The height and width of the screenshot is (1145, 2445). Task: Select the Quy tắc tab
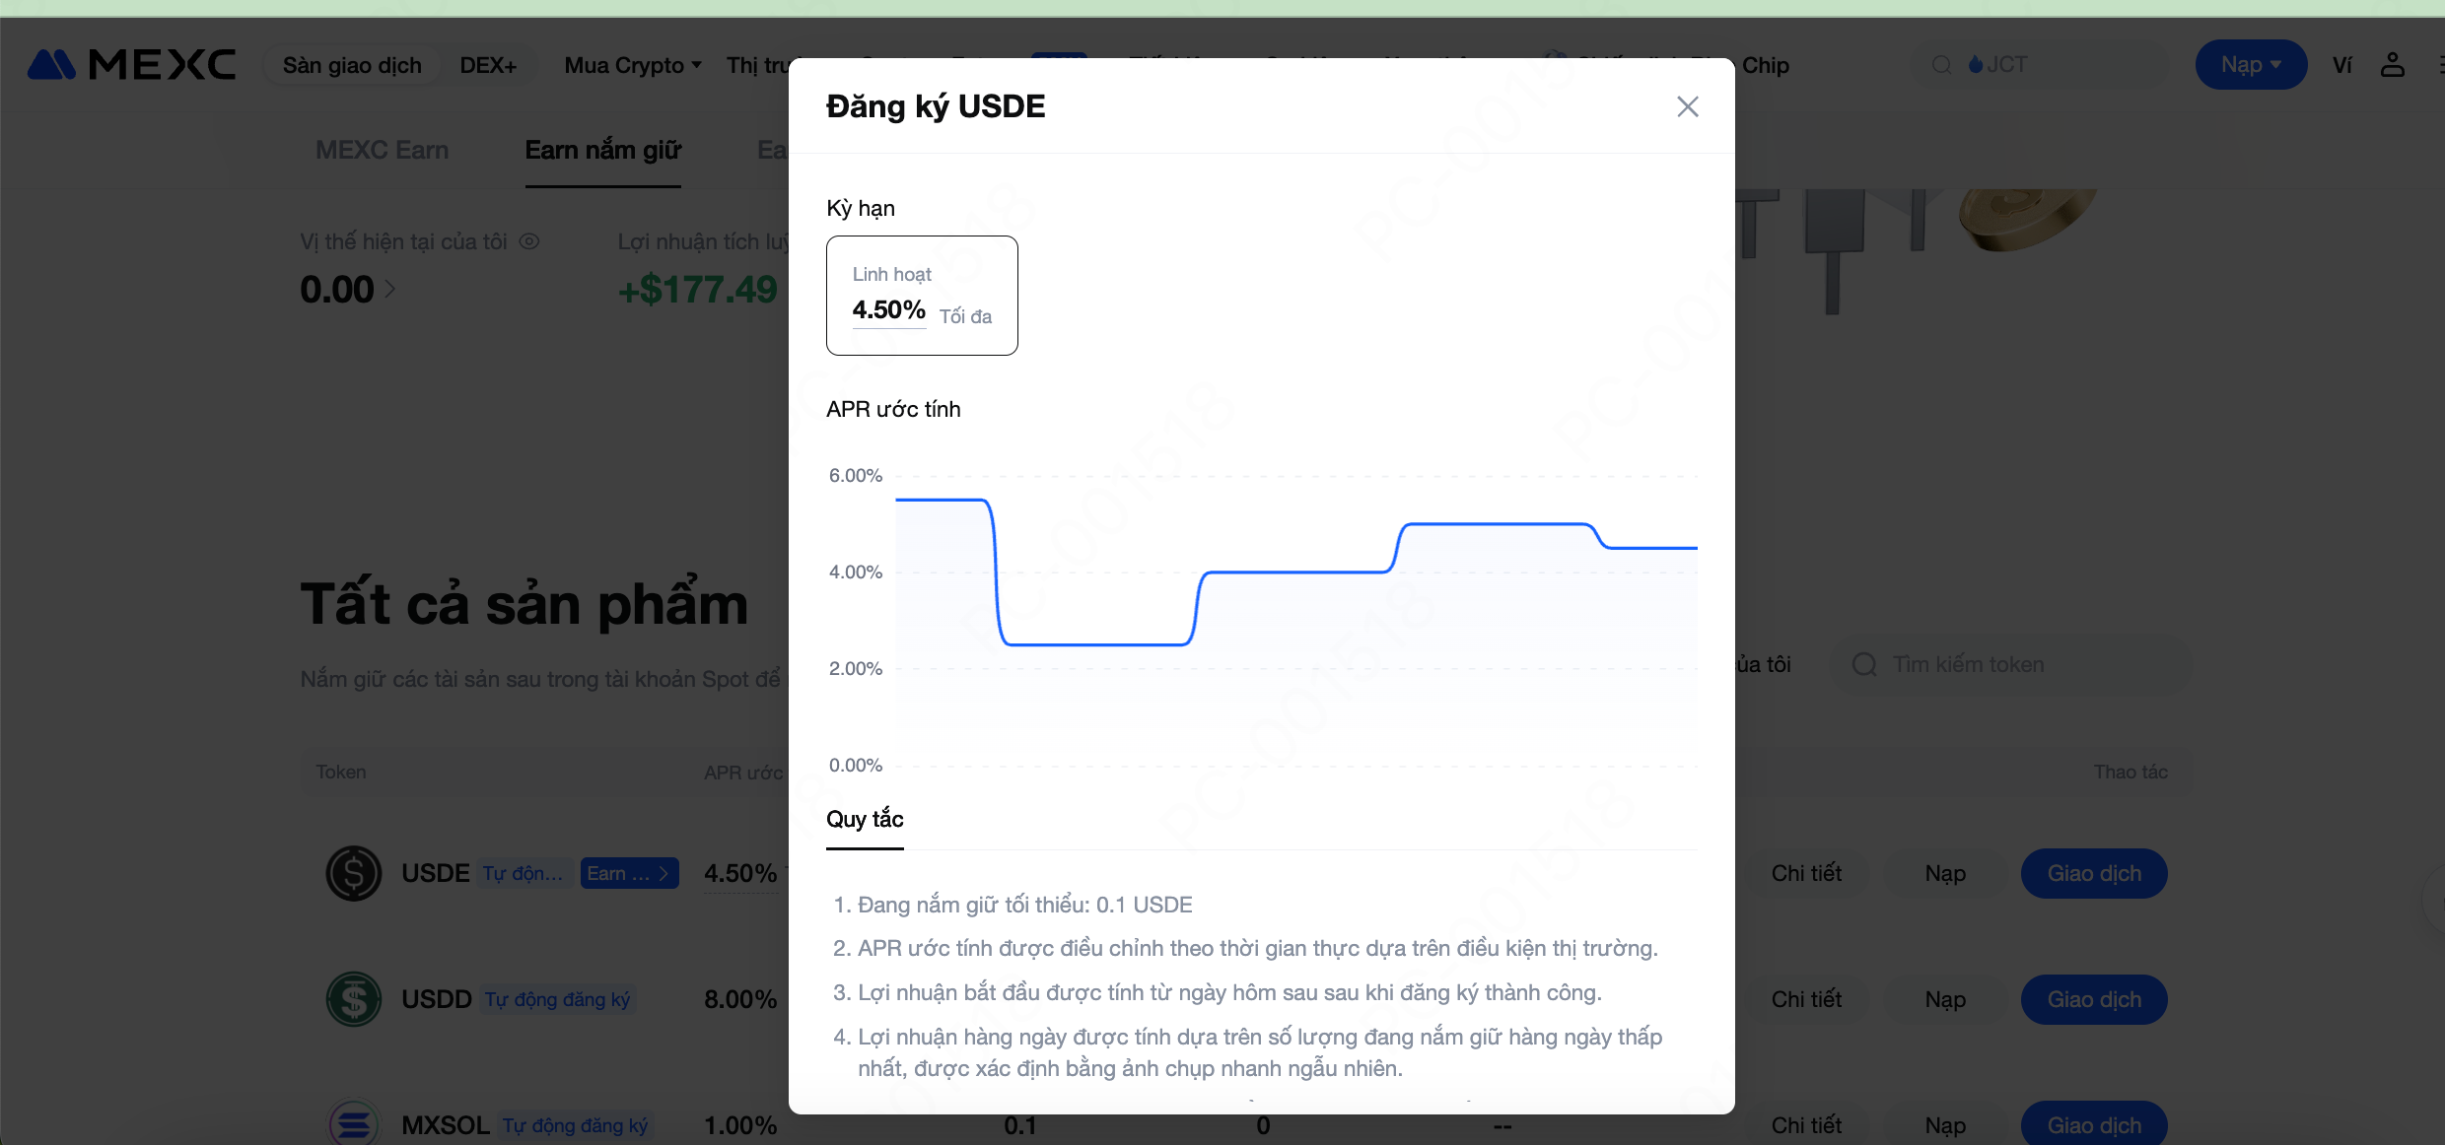coord(865,819)
